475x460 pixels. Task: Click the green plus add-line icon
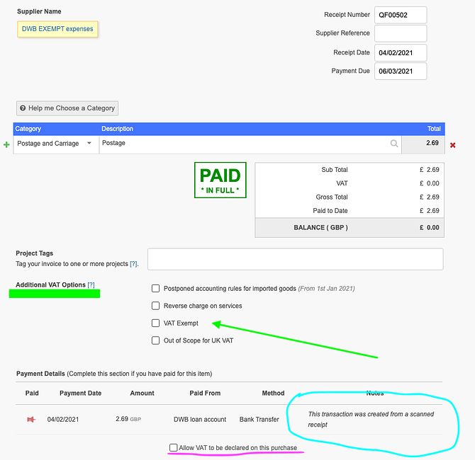7,144
